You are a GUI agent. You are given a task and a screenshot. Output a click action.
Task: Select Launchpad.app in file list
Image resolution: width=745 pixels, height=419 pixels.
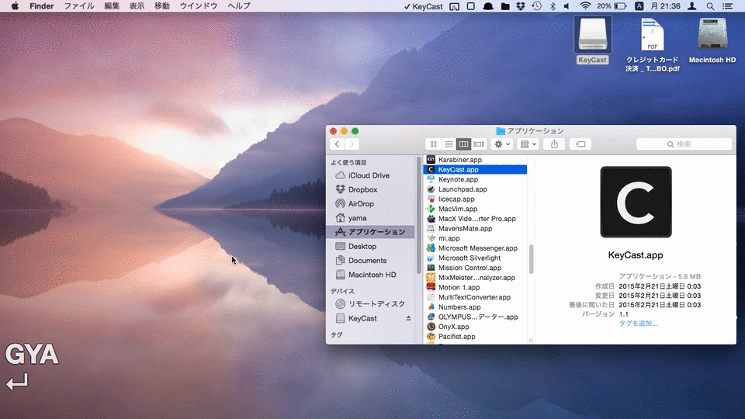click(x=475, y=189)
